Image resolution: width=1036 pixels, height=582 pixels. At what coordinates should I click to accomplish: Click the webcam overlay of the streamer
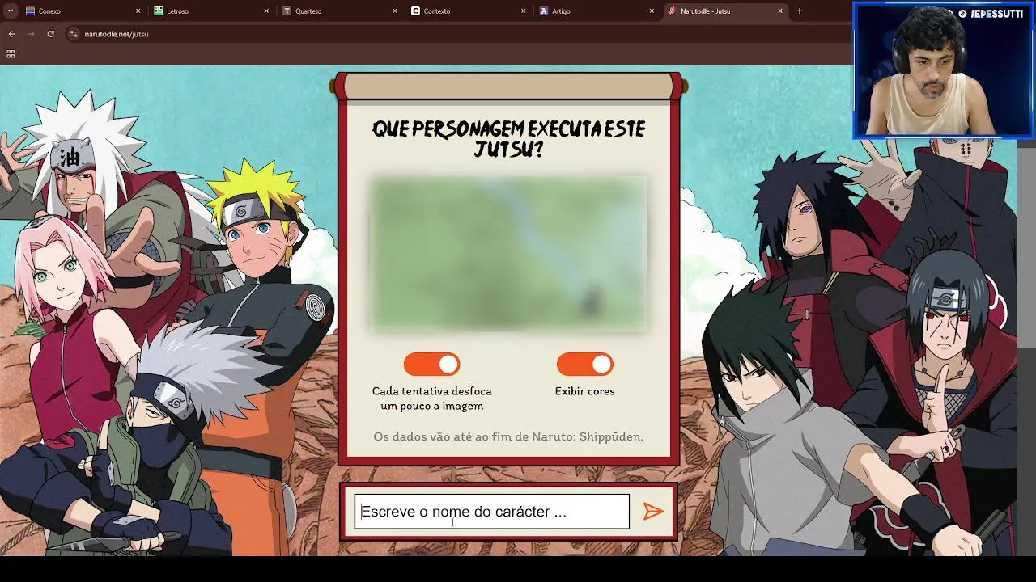[x=943, y=70]
